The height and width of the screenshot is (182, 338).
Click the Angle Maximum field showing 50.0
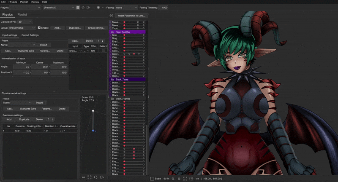coord(58,67)
